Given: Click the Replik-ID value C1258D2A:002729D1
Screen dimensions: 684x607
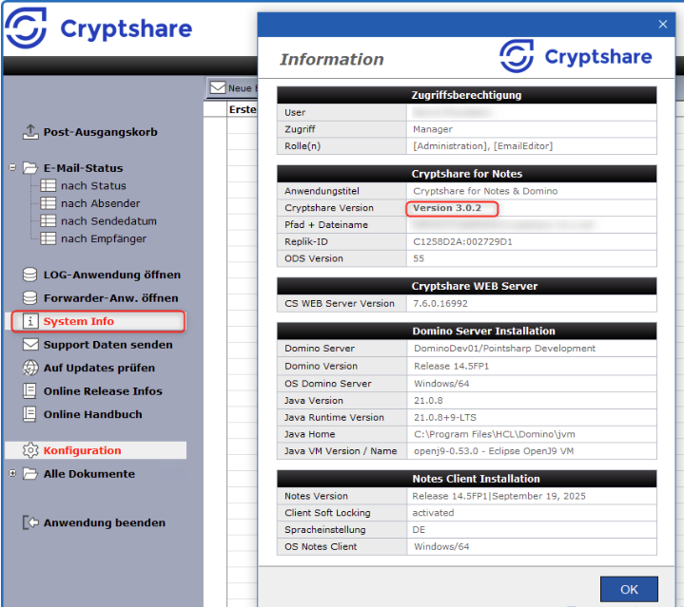Looking at the screenshot, I should pyautogui.click(x=463, y=242).
